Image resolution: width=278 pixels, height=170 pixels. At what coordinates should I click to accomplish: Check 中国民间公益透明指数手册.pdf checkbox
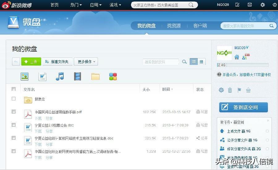[14, 112]
